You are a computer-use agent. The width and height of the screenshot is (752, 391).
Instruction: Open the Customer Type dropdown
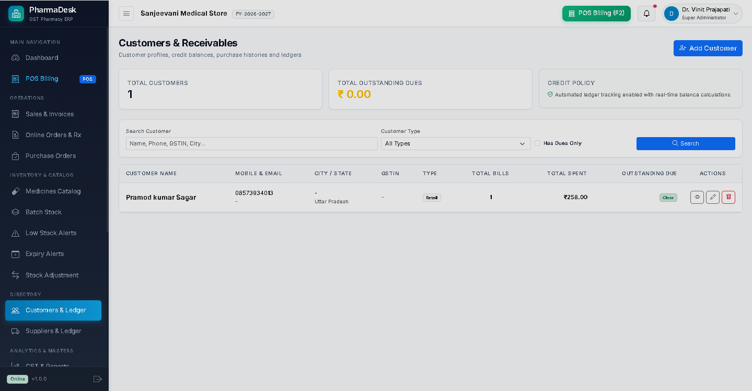[456, 143]
